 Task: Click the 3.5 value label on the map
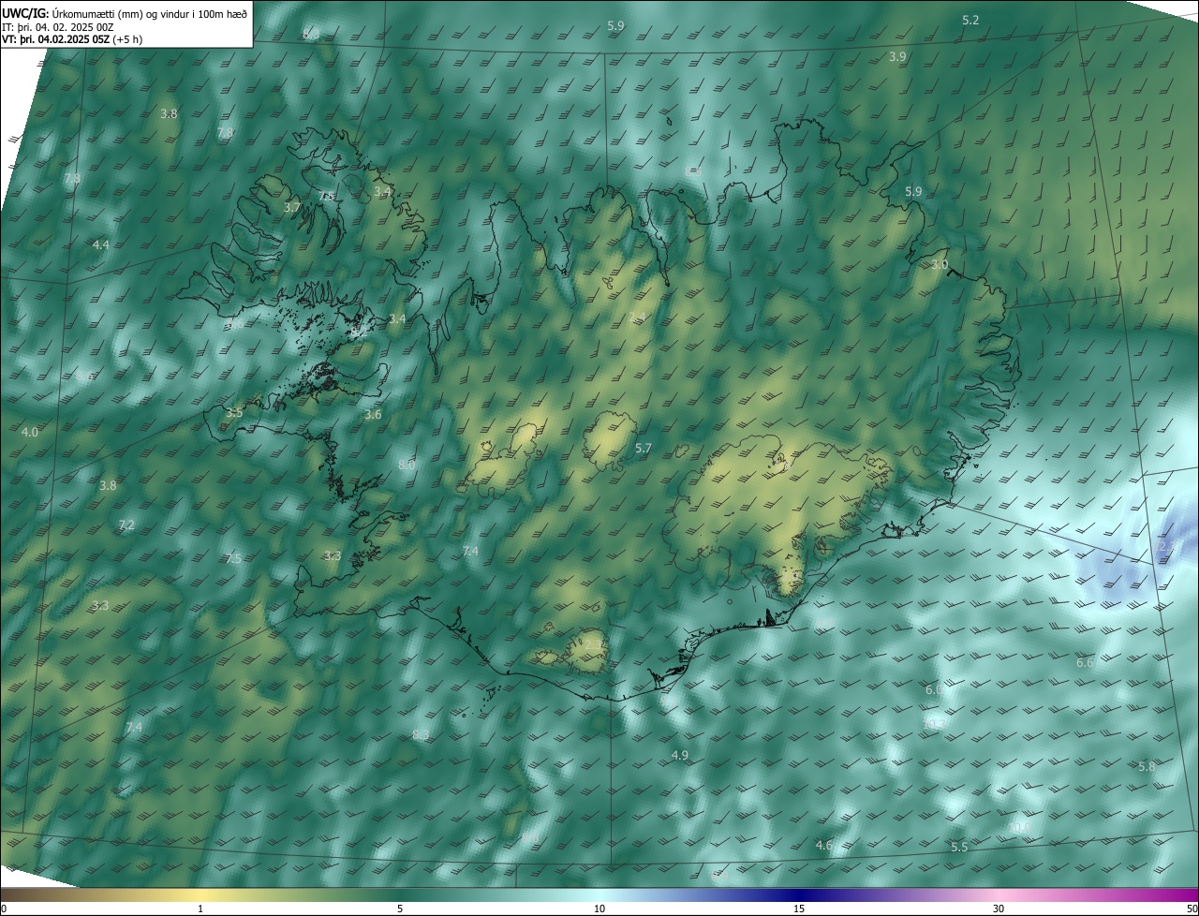click(x=234, y=412)
